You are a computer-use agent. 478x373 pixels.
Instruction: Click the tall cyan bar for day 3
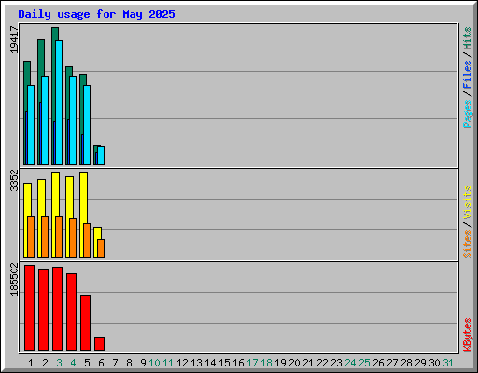[59, 103]
